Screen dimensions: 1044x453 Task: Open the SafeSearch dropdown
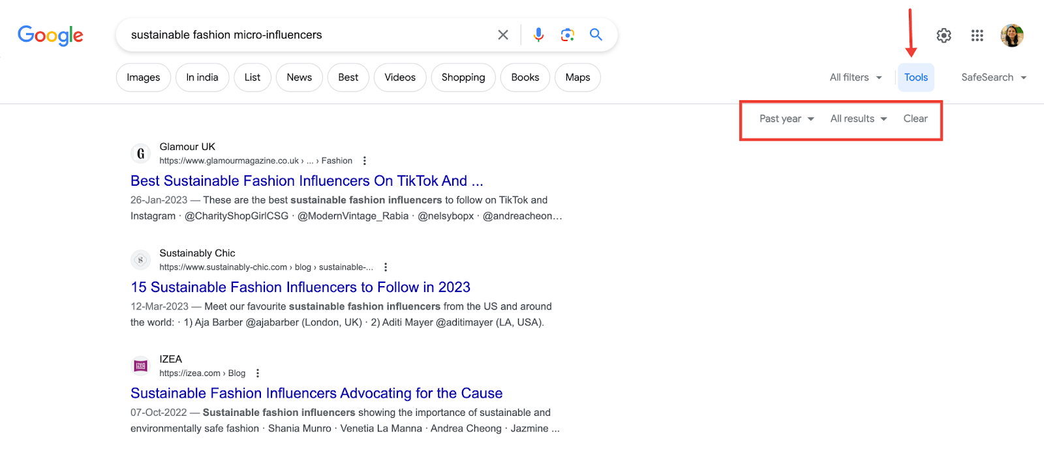pos(994,78)
